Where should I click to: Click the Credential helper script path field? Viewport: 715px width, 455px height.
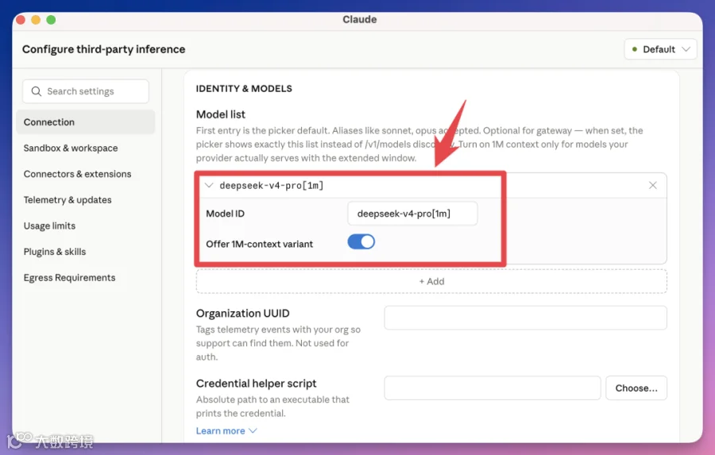click(x=493, y=388)
